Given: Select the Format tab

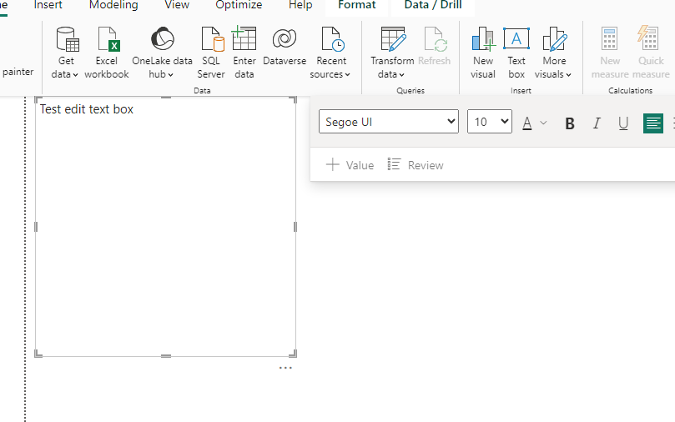Looking at the screenshot, I should coord(357,6).
